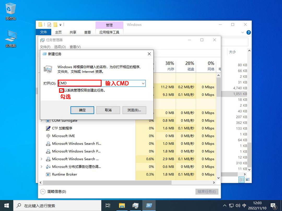
Task: Click the 4,740 KB size entry in Explorer
Action: tap(240, 88)
